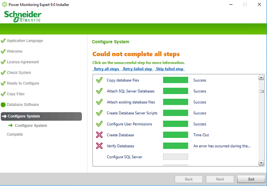This screenshot has width=267, height=186.
Task: Close the installer window
Action: click(x=259, y=5)
